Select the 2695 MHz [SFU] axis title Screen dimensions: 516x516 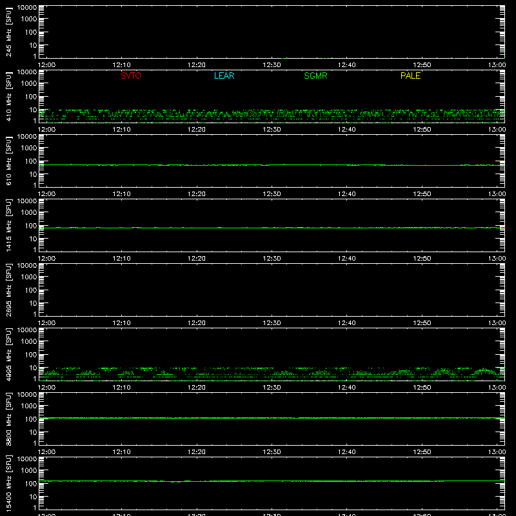(x=9, y=290)
